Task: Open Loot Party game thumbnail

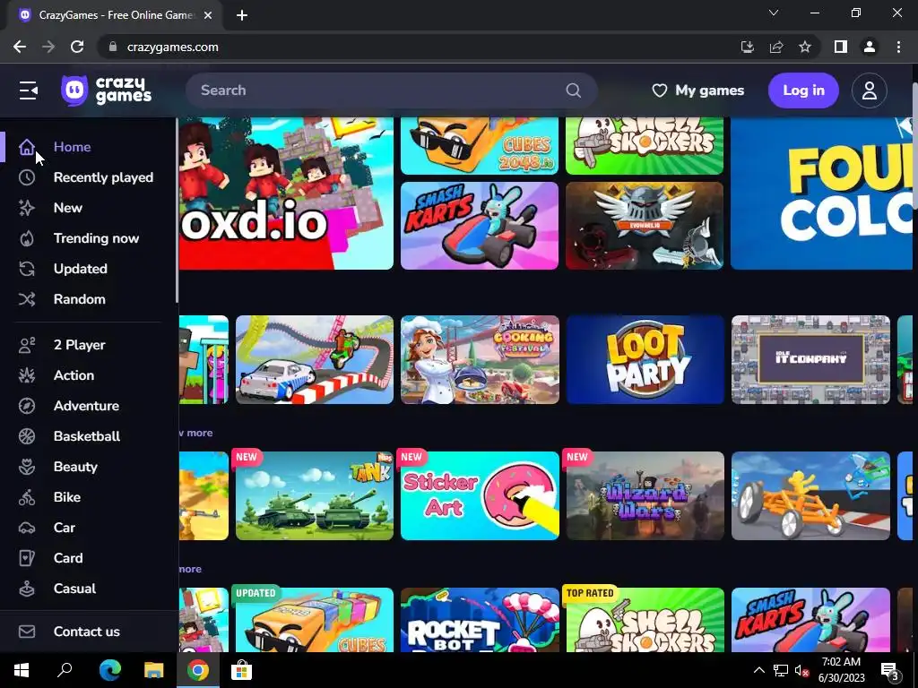Action: 645,360
